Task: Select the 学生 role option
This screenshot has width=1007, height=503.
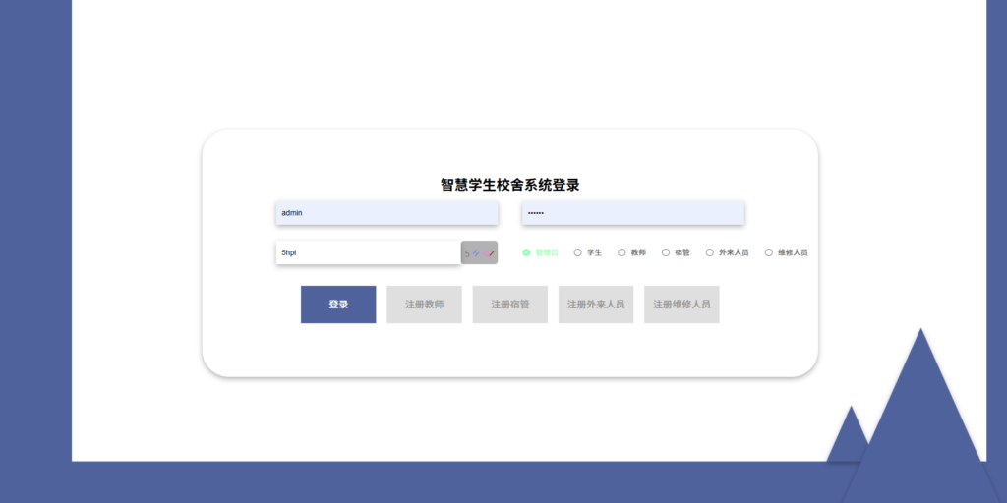Action: coord(577,252)
